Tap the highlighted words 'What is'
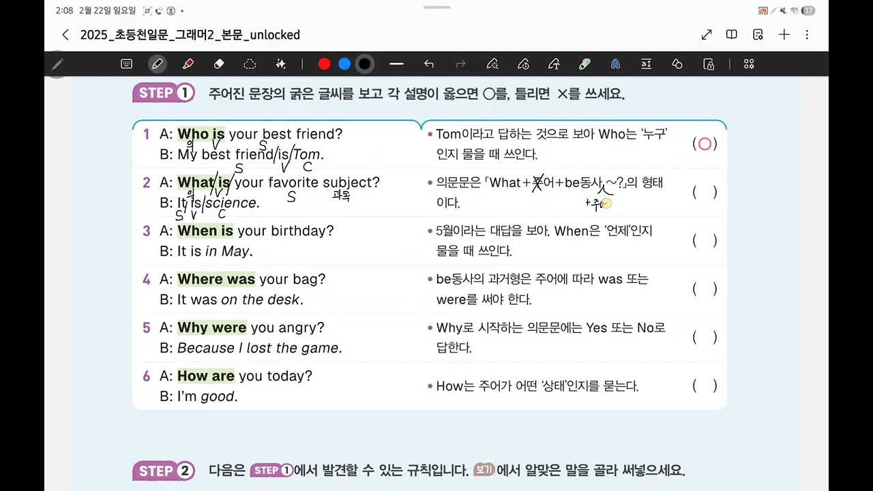Viewport: 873px width, 491px height. click(x=204, y=183)
